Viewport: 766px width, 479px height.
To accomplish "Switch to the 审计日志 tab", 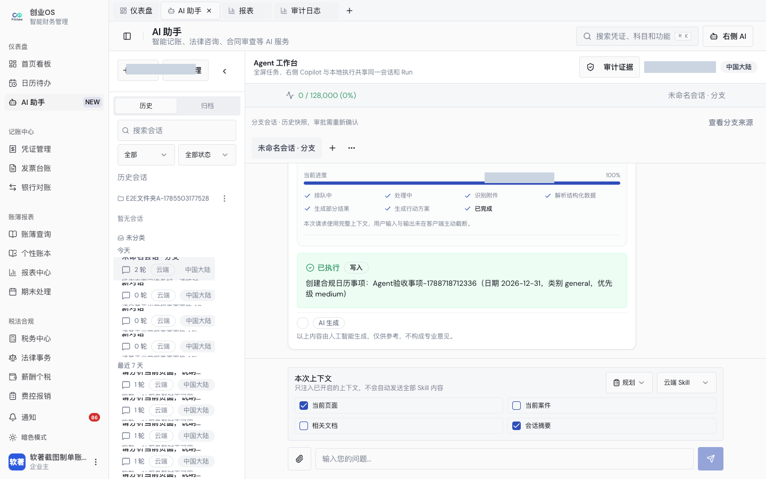I will (x=306, y=11).
